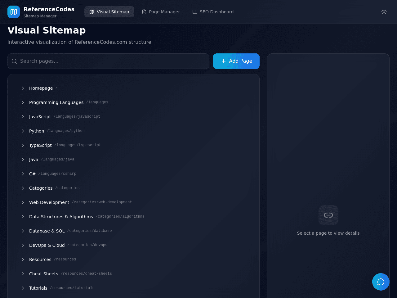The height and width of the screenshot is (298, 397).
Task: Click the /categories/algorithms path text
Action: pos(120,216)
